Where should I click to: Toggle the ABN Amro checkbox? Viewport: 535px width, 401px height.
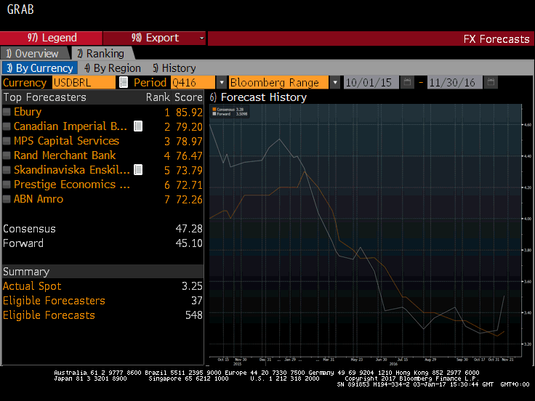pos(7,199)
